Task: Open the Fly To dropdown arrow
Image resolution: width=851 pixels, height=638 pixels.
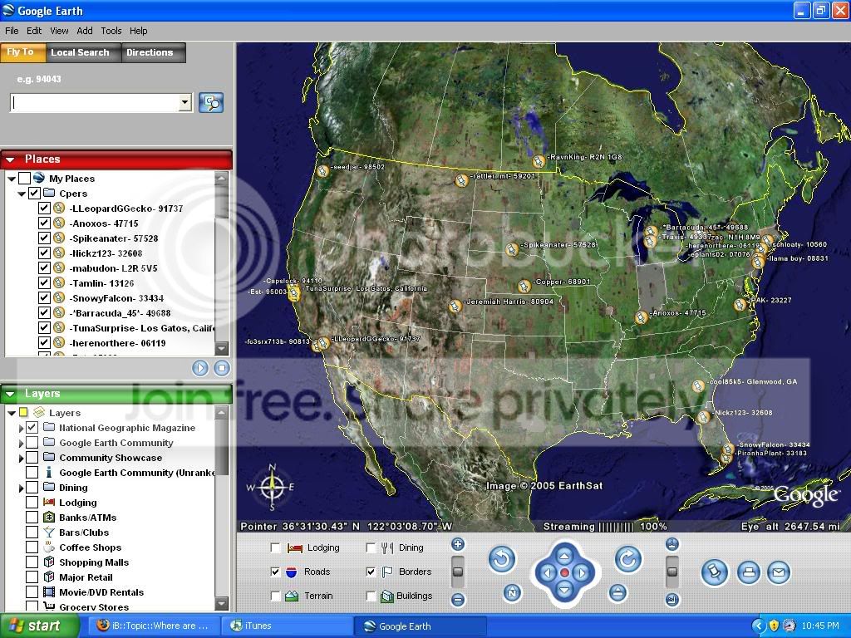Action: [185, 102]
